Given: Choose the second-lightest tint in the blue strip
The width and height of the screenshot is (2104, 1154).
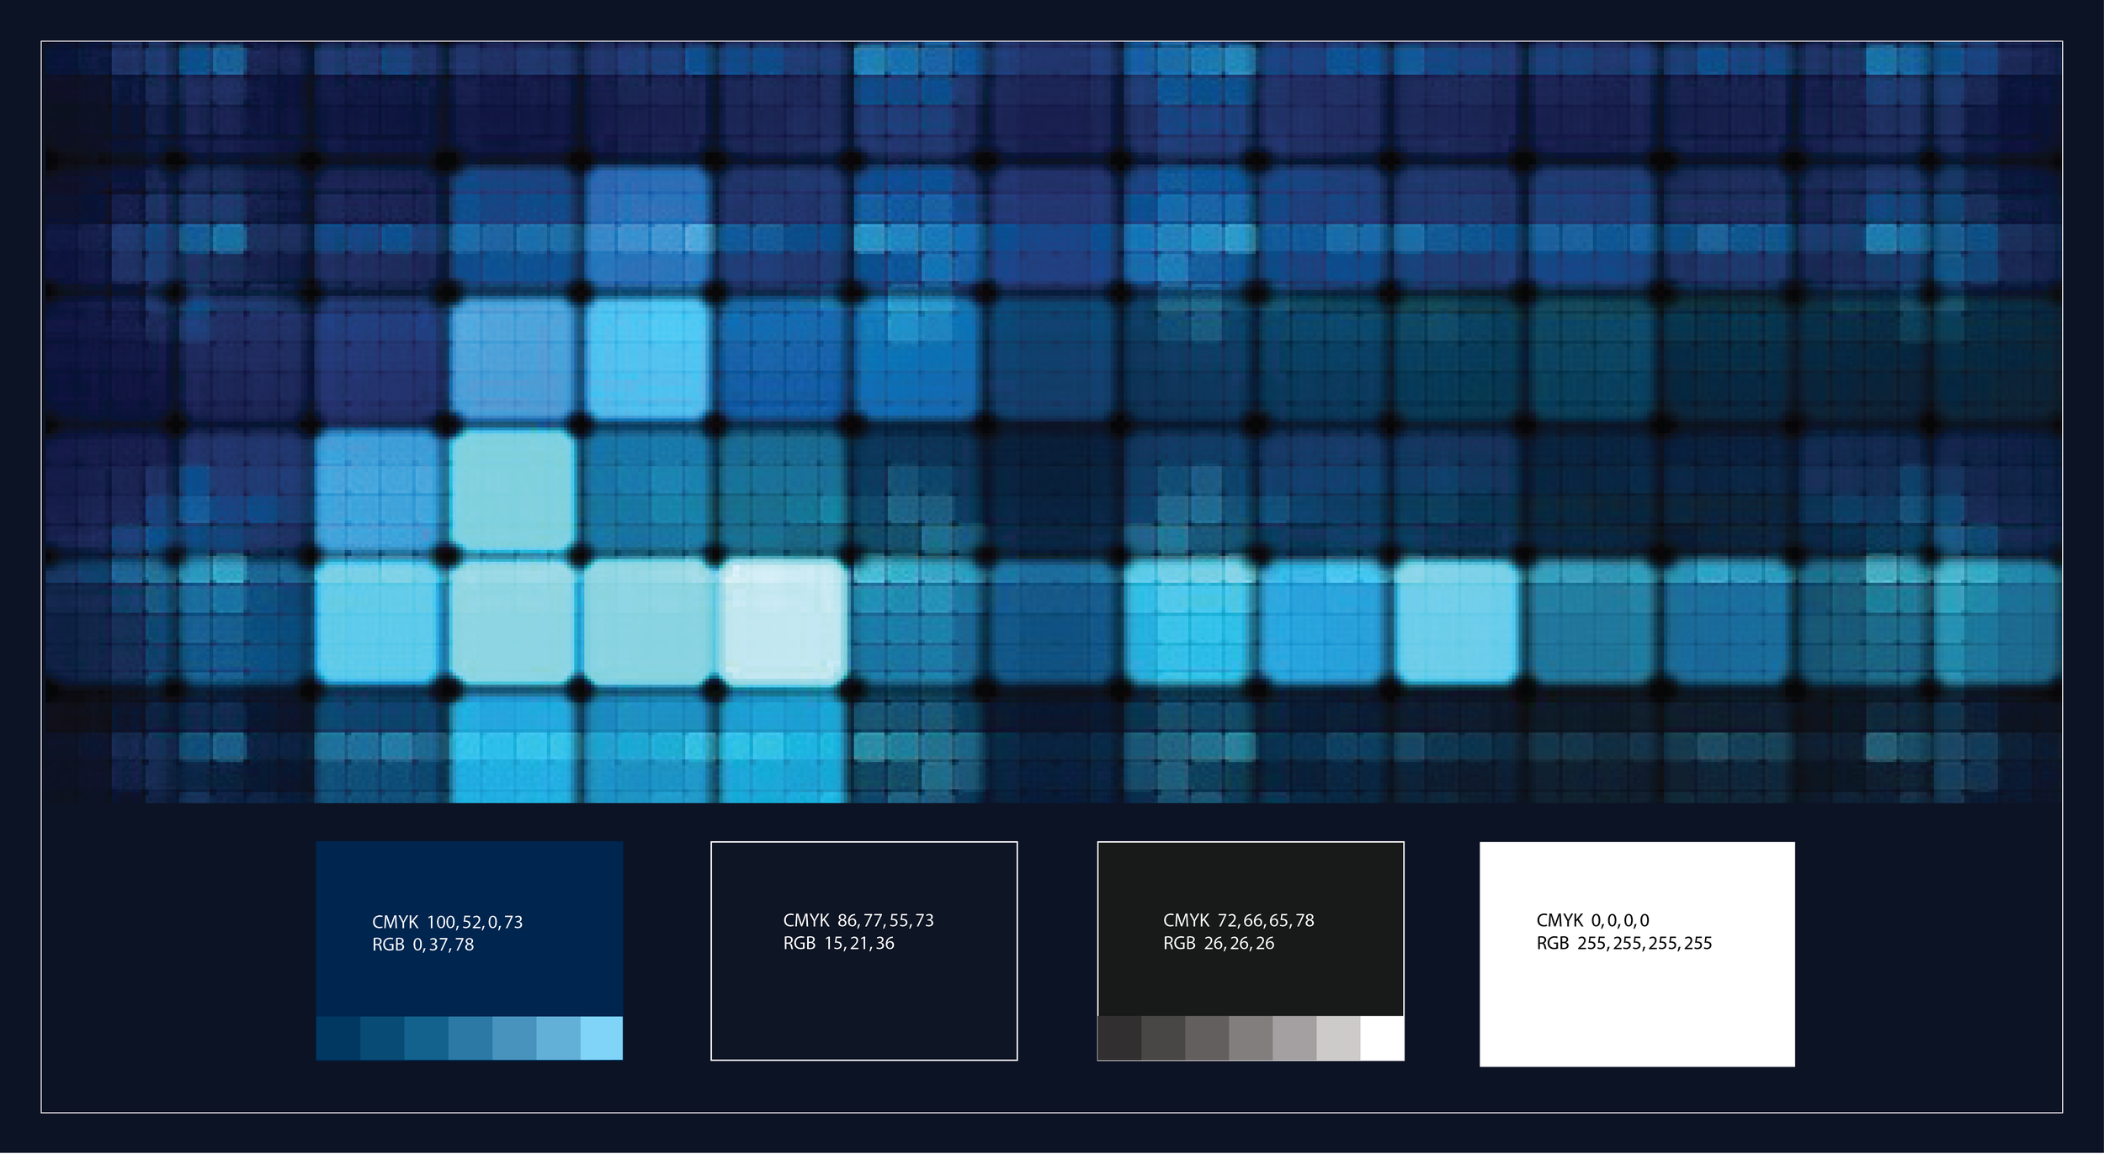Looking at the screenshot, I should click(558, 1038).
